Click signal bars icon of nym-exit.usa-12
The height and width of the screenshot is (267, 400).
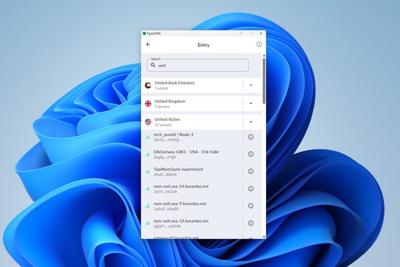click(147, 223)
